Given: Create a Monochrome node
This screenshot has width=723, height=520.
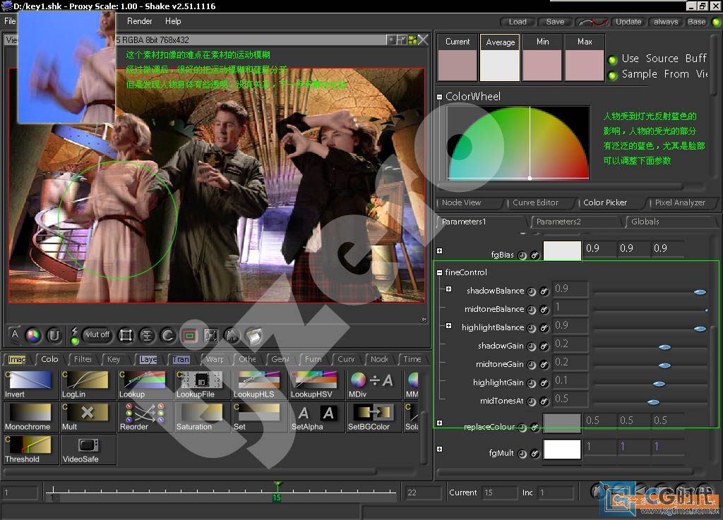Looking at the screenshot, I should (30, 417).
